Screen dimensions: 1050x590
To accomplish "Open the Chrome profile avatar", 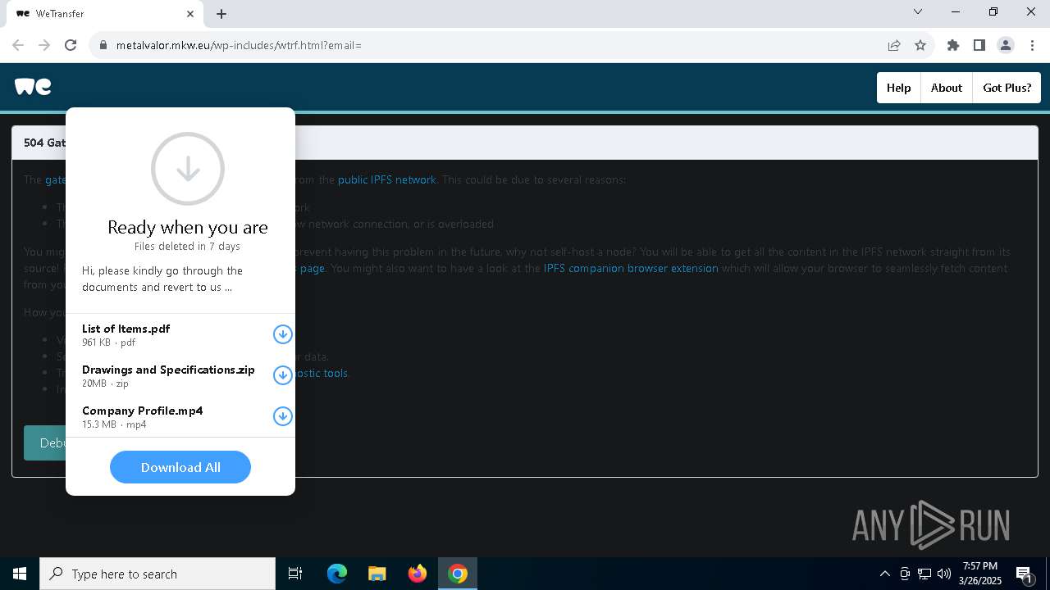I will 1006,45.
